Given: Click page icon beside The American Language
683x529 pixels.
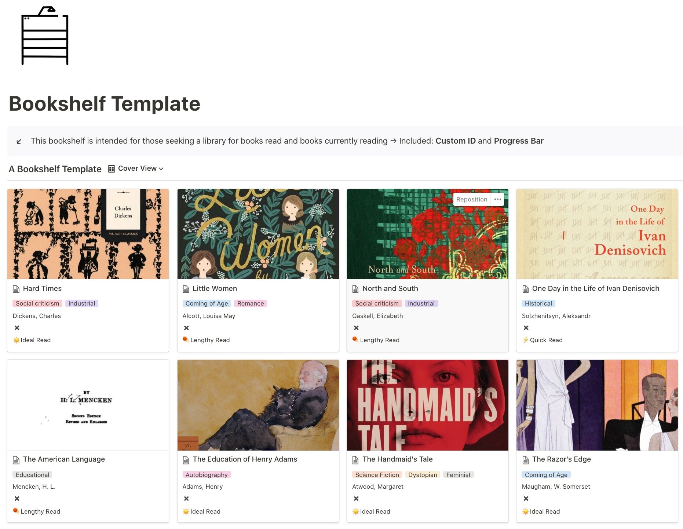Looking at the screenshot, I should [x=16, y=460].
